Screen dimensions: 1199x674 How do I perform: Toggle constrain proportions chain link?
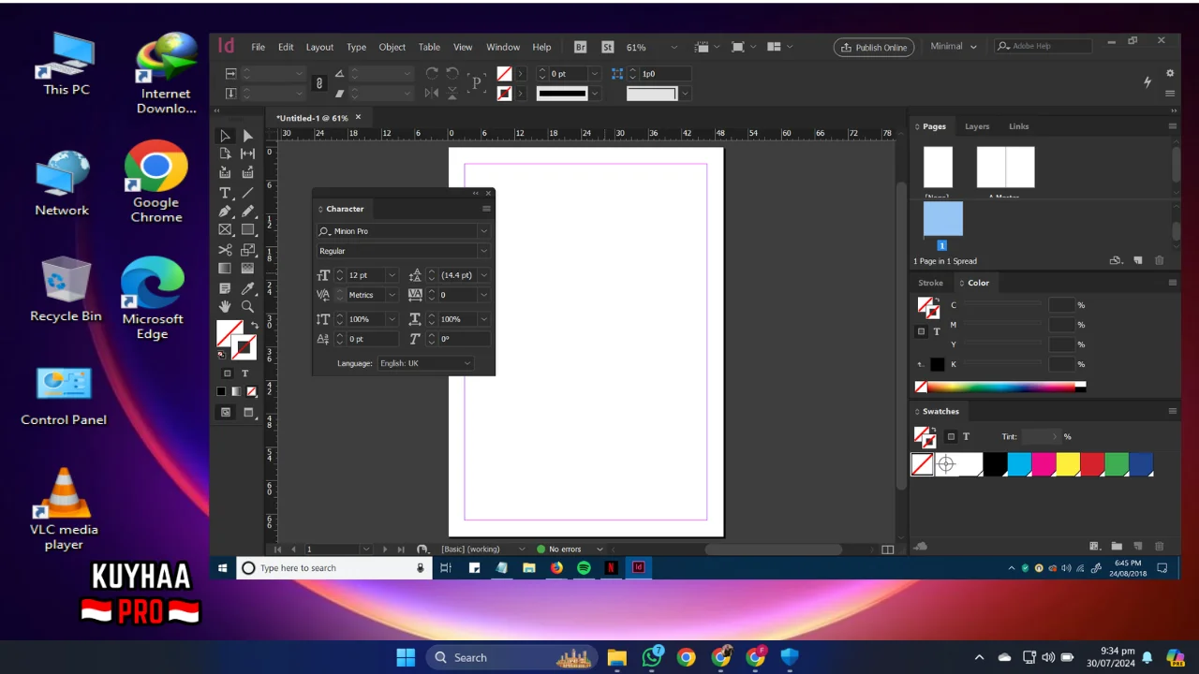click(318, 83)
